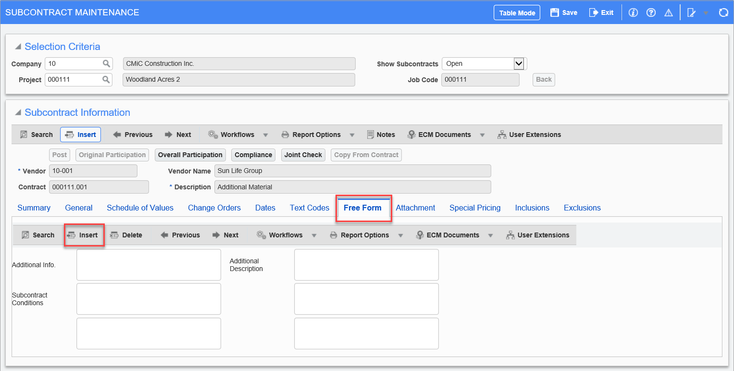Click Insert in Free Form toolbar
This screenshot has width=734, height=371.
[x=83, y=235]
